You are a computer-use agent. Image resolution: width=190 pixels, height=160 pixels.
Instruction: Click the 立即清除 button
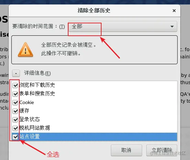[x=162, y=150]
